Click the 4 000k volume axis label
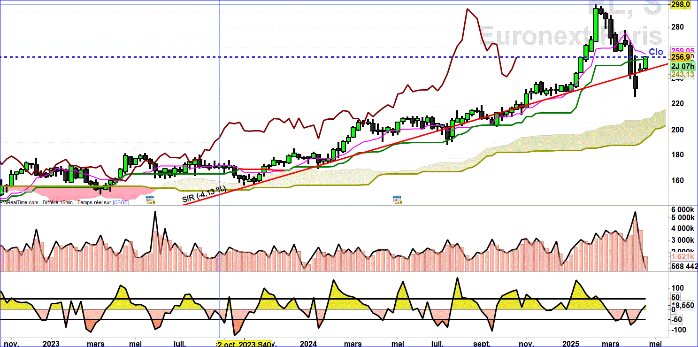Screen dimensions: 698x347 pos(683,229)
